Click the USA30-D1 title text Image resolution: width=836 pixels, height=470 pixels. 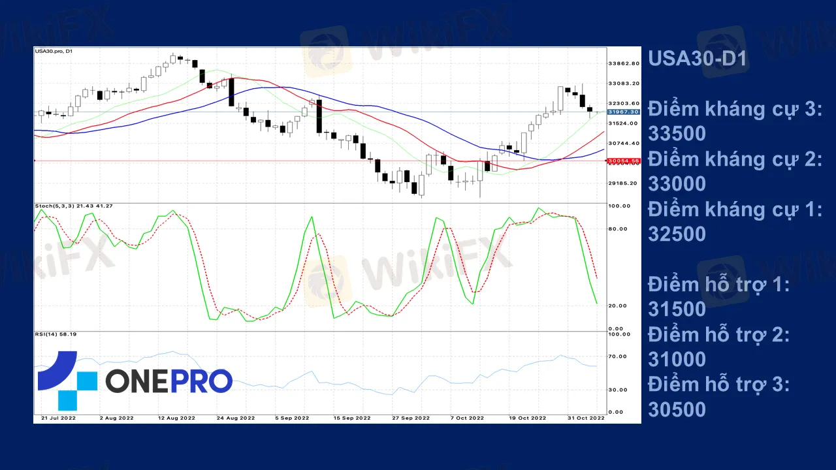pos(697,59)
